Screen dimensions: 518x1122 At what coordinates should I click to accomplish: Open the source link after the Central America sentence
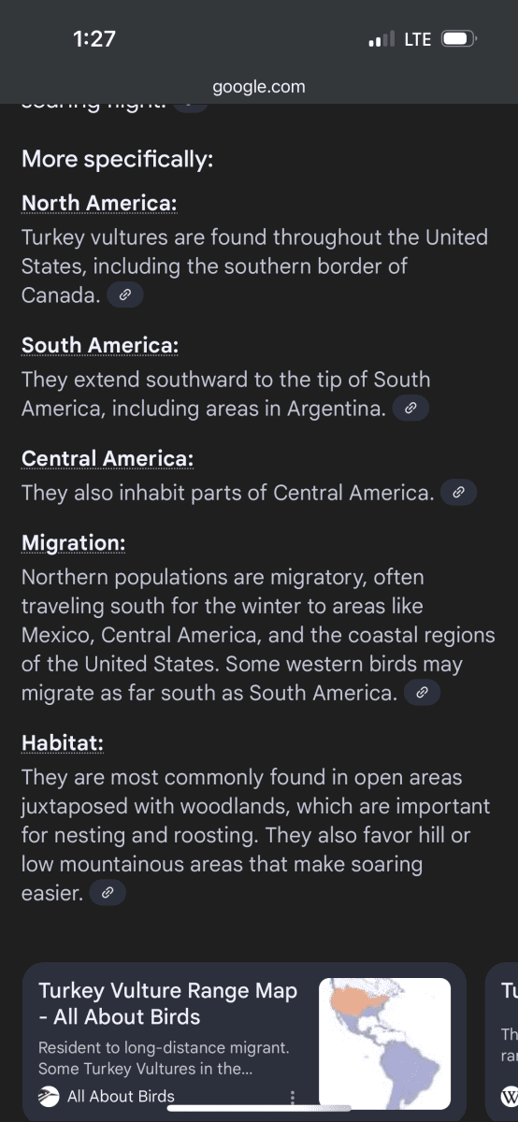point(458,492)
